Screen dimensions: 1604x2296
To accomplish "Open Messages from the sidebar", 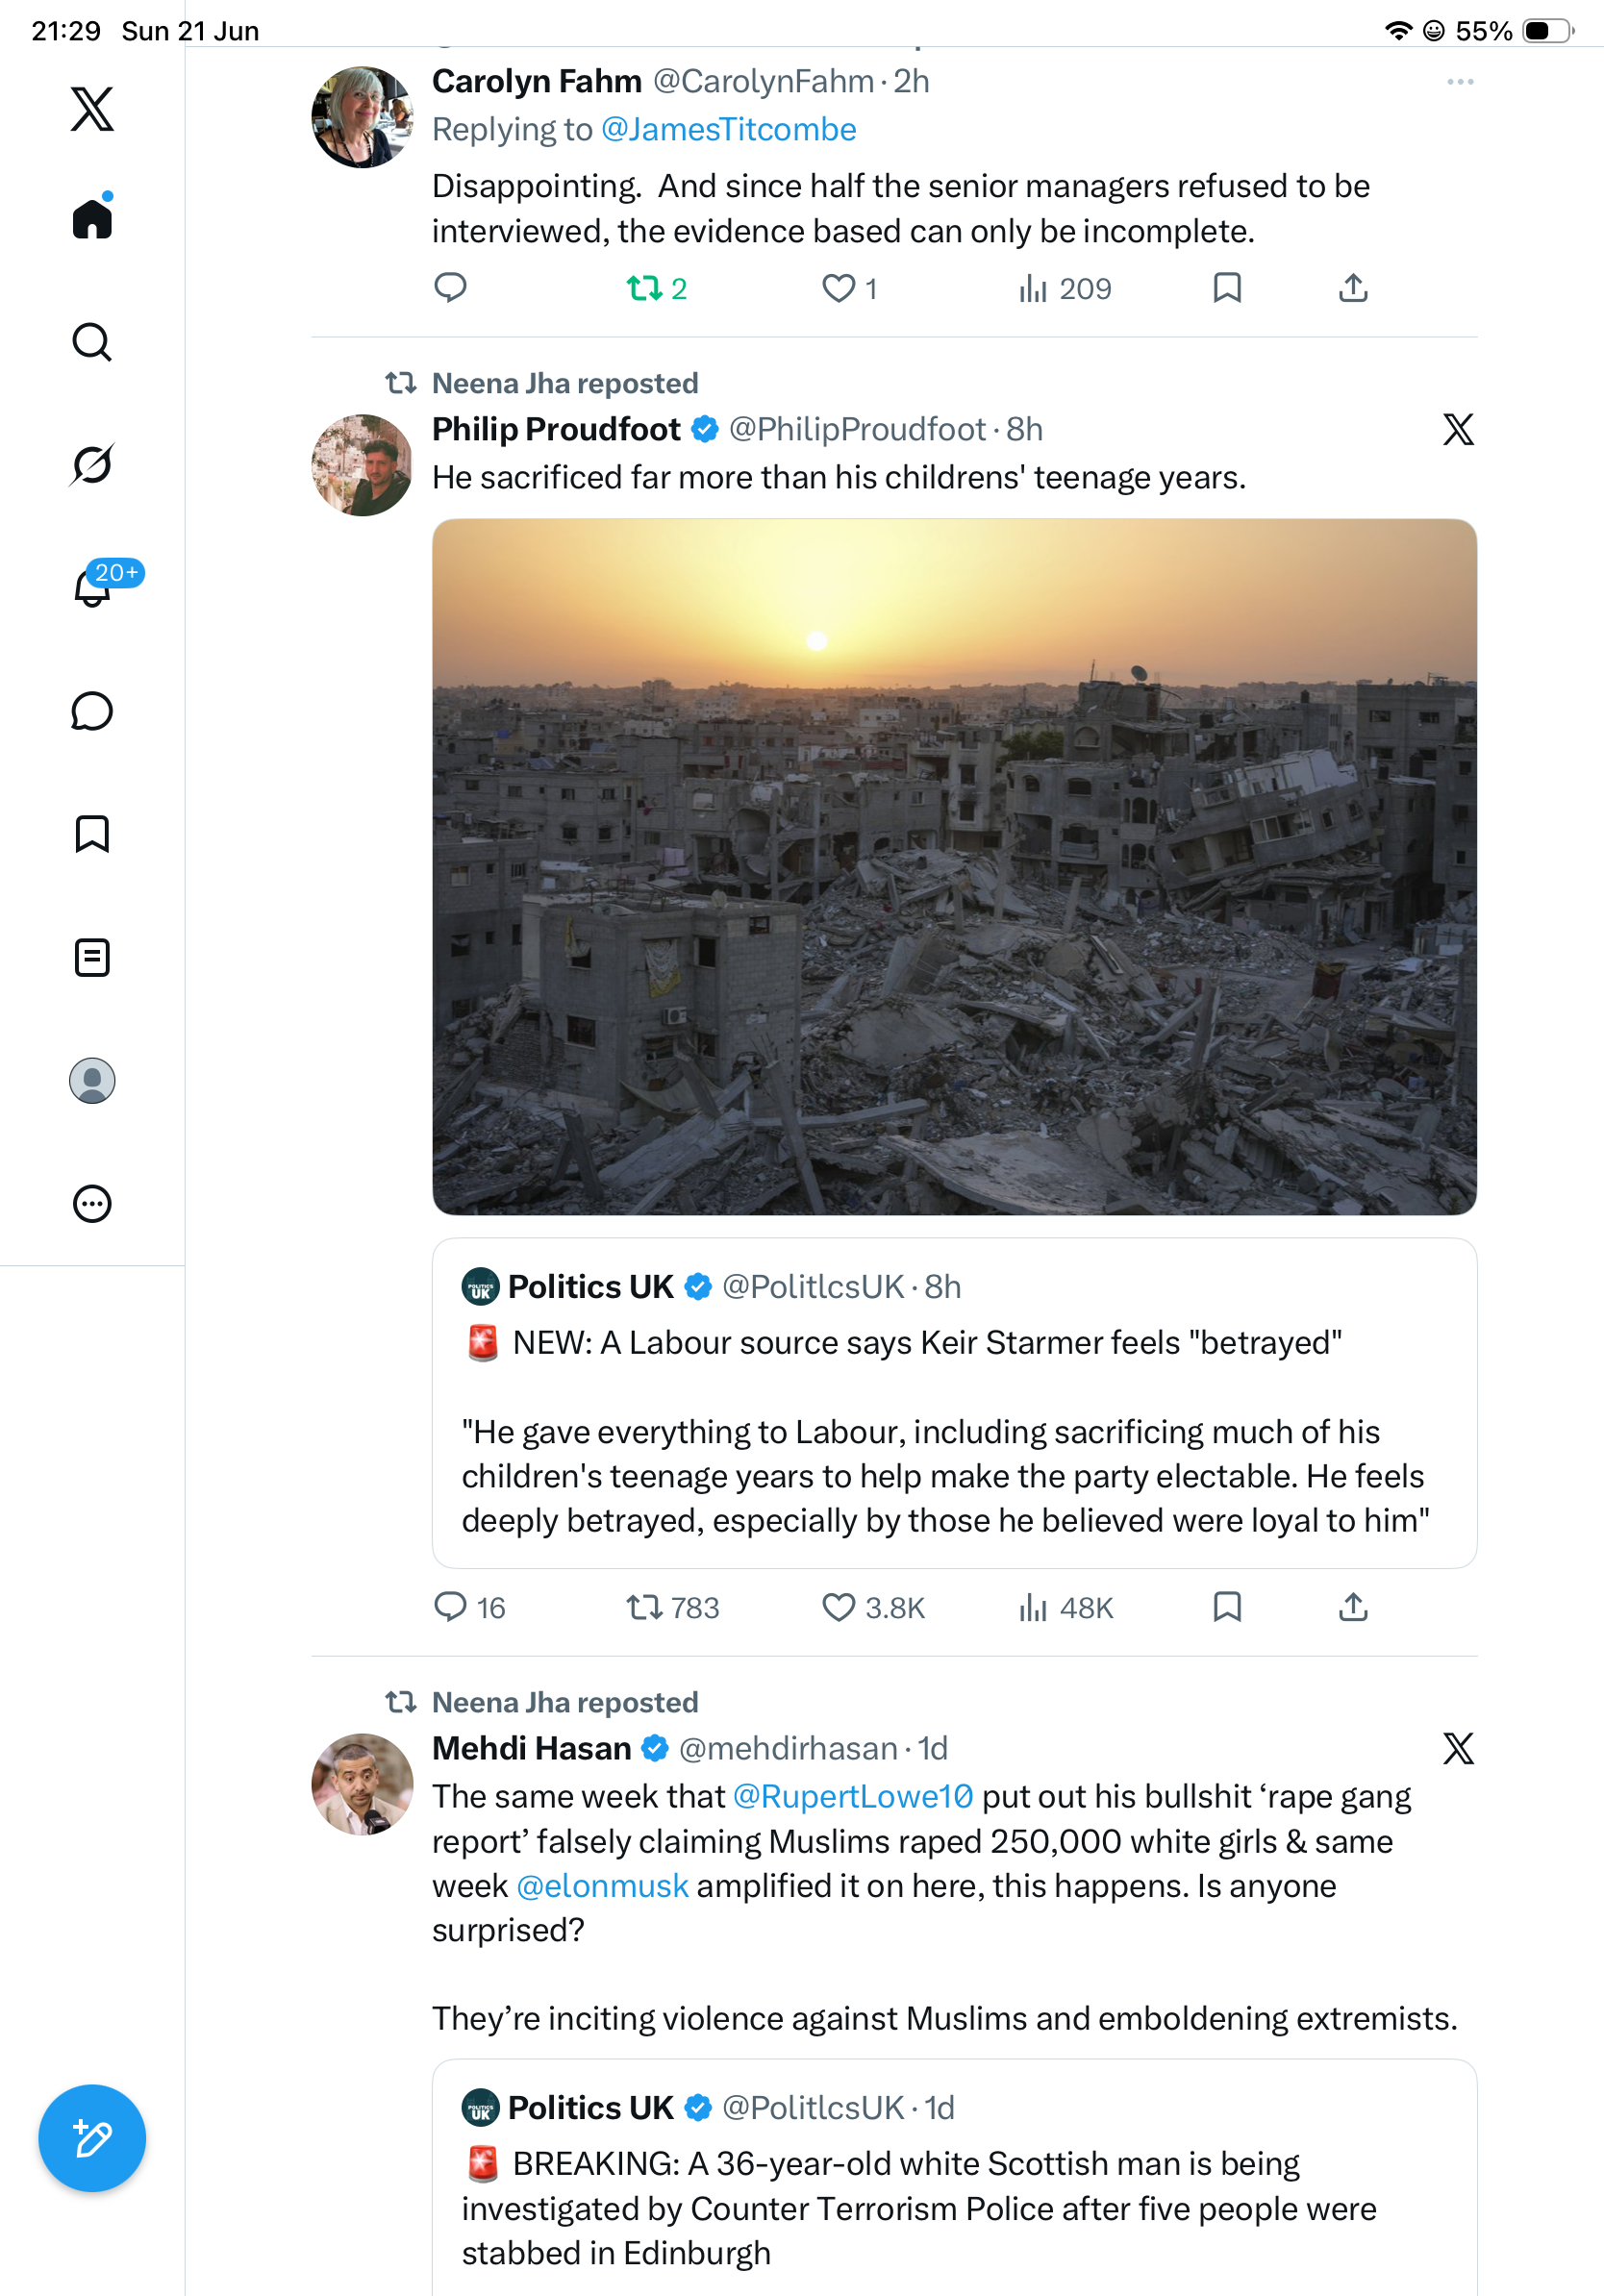I will click(92, 711).
